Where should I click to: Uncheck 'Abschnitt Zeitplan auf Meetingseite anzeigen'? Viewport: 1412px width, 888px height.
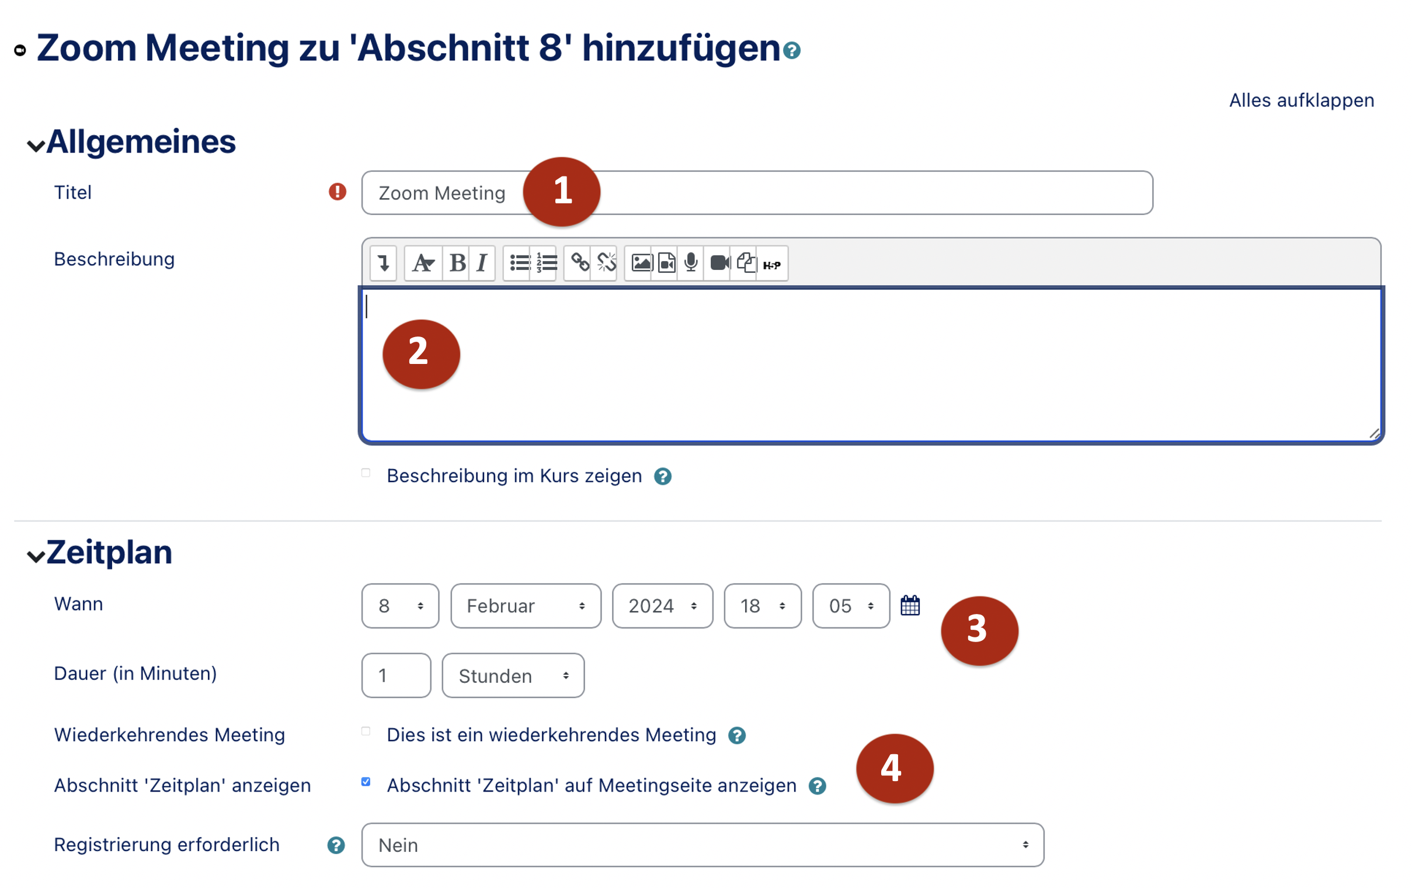[366, 782]
